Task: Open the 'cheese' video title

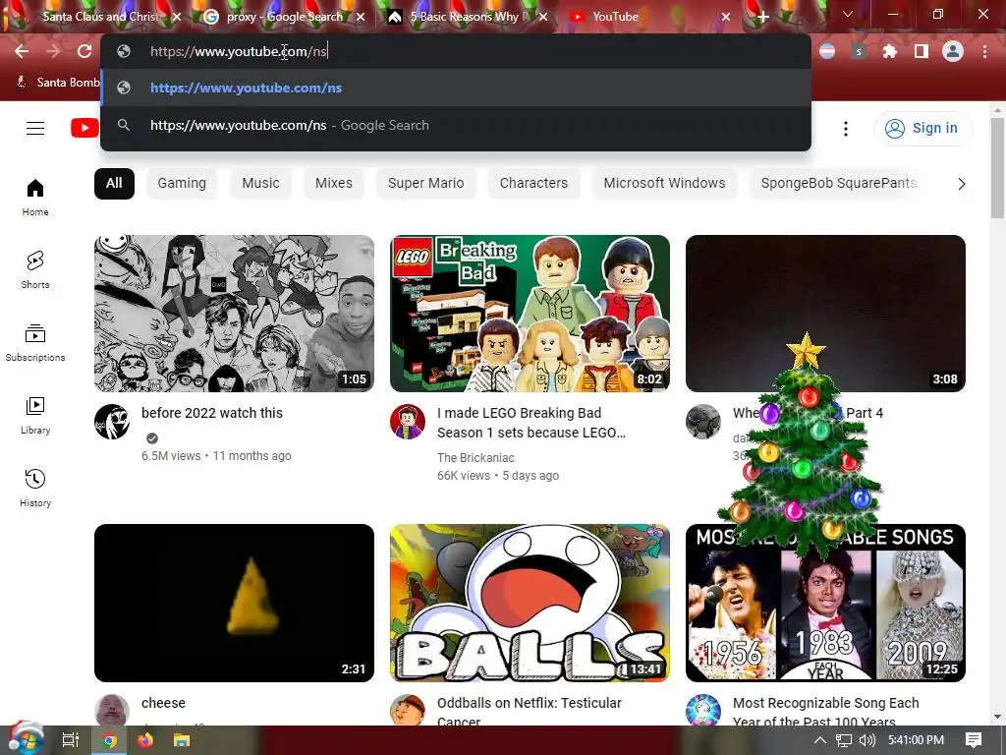Action: 163,703
